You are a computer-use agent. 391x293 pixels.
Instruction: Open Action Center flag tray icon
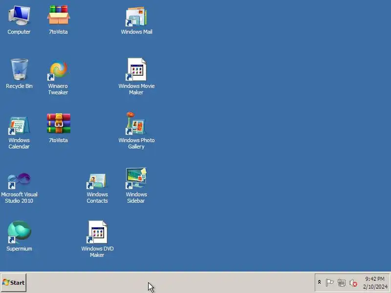coord(329,283)
